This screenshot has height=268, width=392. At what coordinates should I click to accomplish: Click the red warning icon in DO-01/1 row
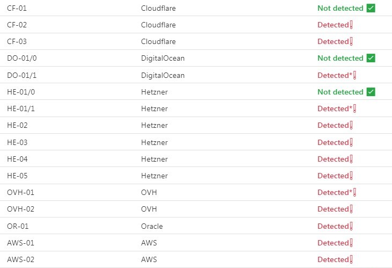click(x=355, y=75)
